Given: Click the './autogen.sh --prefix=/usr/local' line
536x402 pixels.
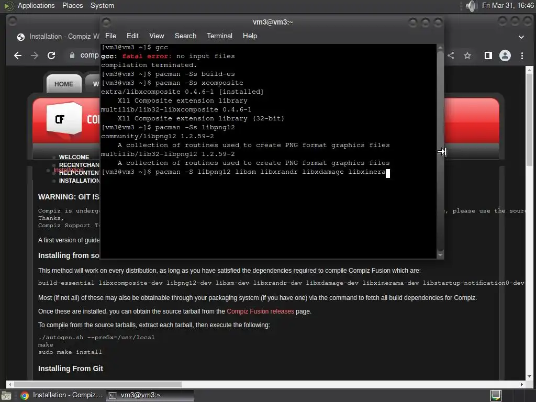Looking at the screenshot, I should coord(96,338).
